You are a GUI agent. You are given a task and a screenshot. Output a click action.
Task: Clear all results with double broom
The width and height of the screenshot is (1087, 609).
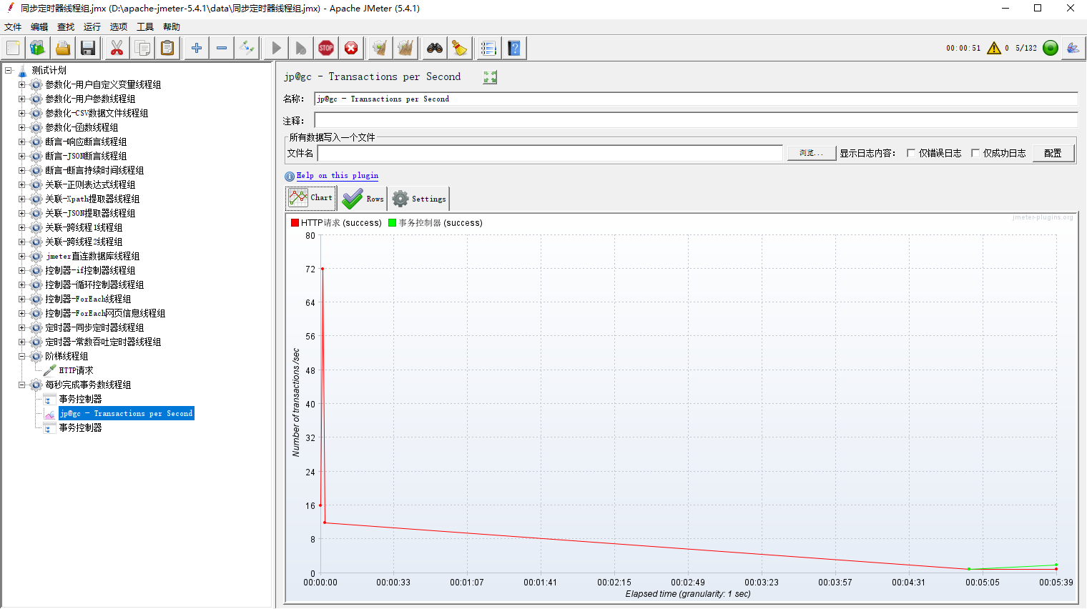(405, 48)
